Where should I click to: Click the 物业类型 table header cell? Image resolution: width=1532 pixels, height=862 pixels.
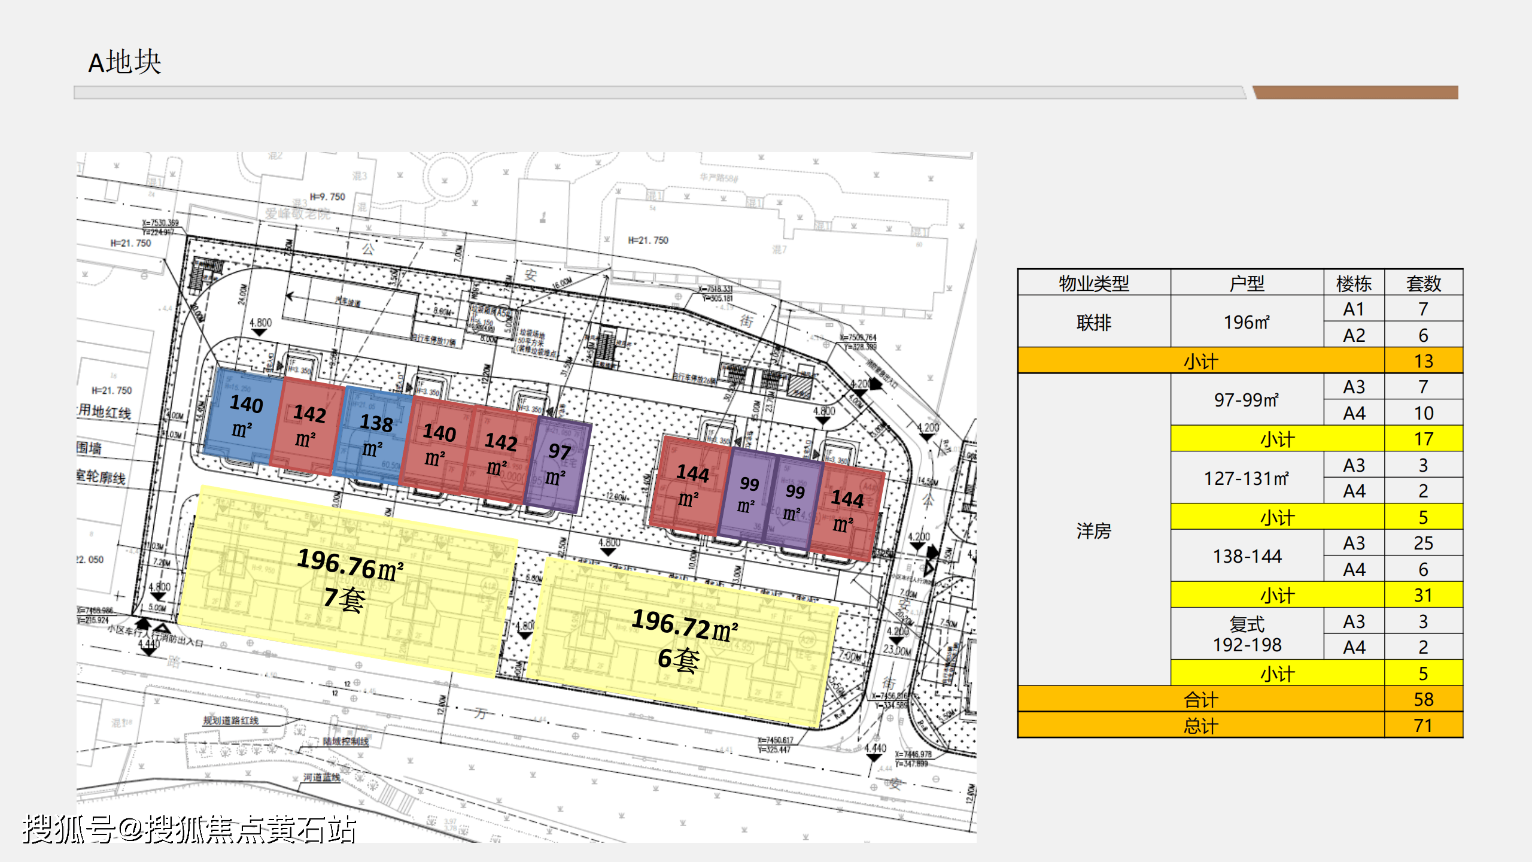[1093, 283]
